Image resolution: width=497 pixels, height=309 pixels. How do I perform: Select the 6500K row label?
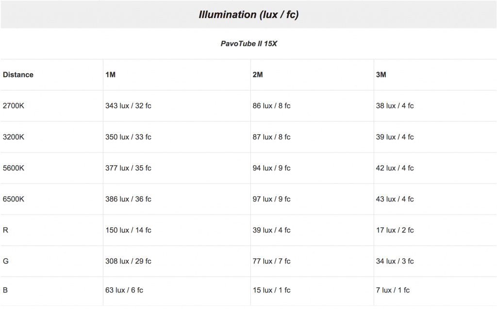(x=13, y=199)
